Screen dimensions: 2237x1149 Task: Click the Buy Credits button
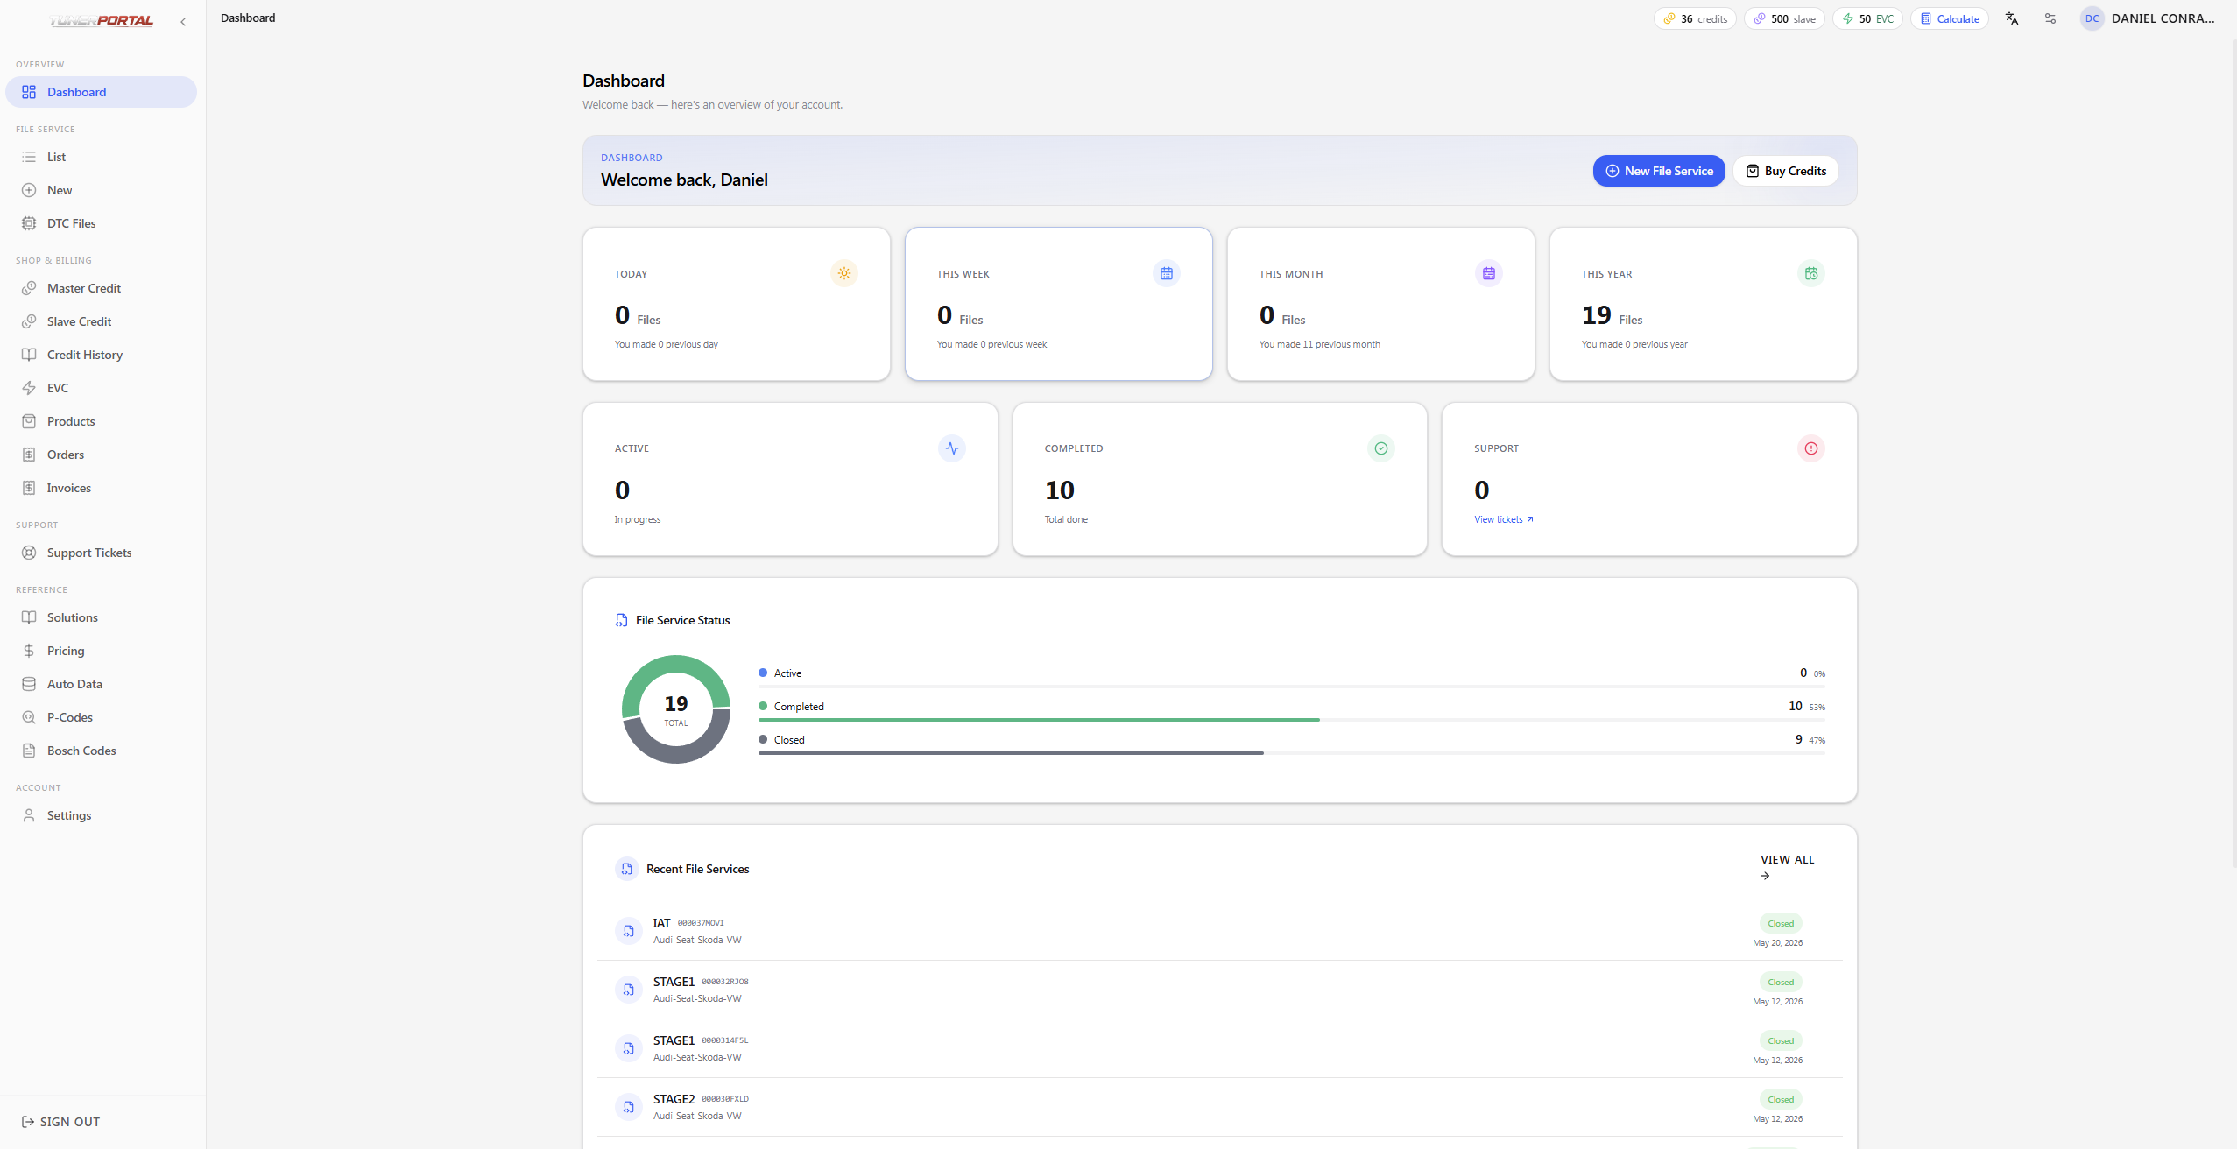click(1786, 171)
